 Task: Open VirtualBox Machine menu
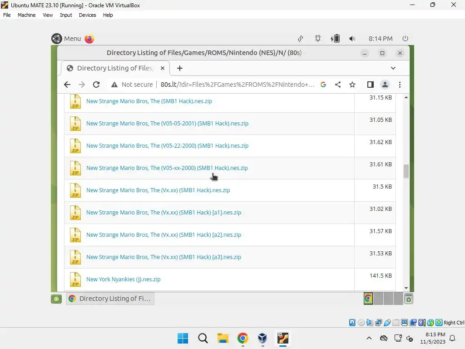click(x=26, y=15)
